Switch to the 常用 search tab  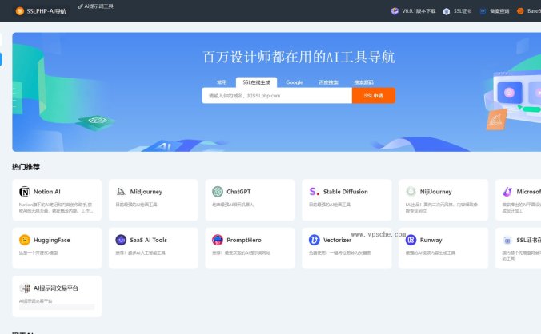222,82
